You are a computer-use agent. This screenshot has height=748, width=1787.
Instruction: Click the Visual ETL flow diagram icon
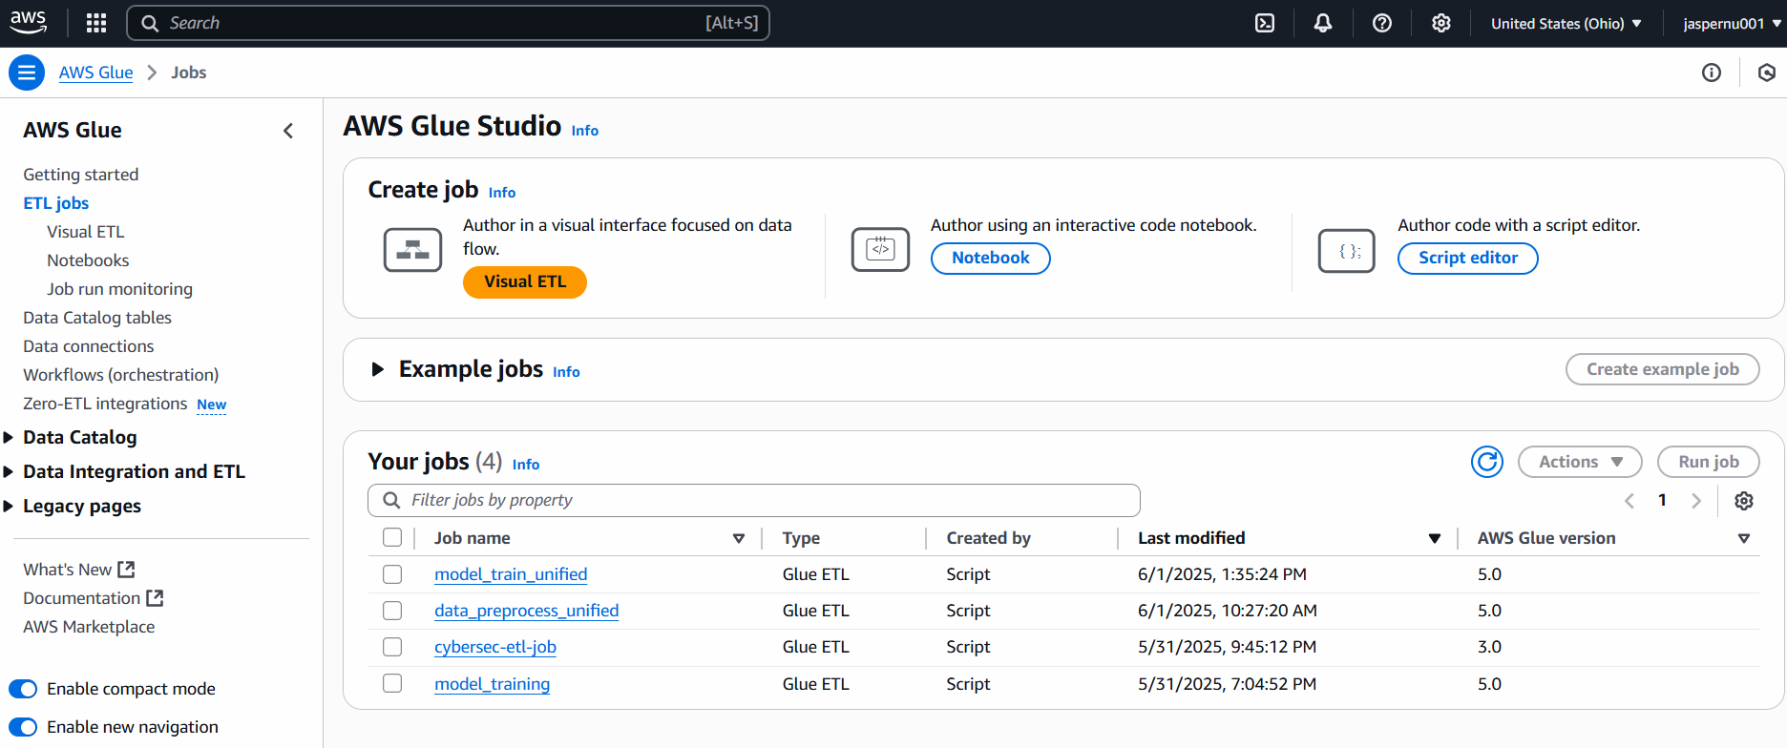[x=412, y=250]
